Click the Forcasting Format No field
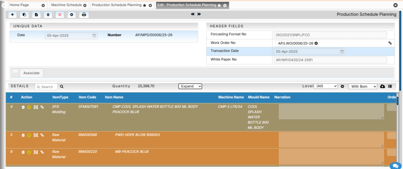Image resolution: width=403 pixels, height=169 pixels. 330,35
